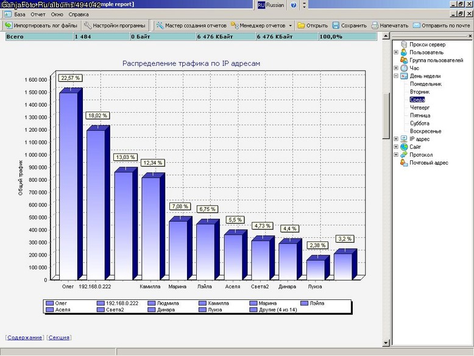Select Четверг in the tree
The image size is (474, 356).
(x=420, y=107)
